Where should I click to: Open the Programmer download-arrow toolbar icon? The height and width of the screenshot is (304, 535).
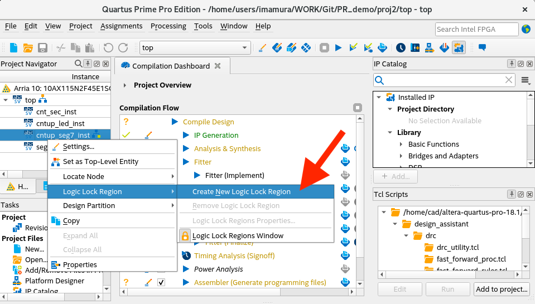444,47
